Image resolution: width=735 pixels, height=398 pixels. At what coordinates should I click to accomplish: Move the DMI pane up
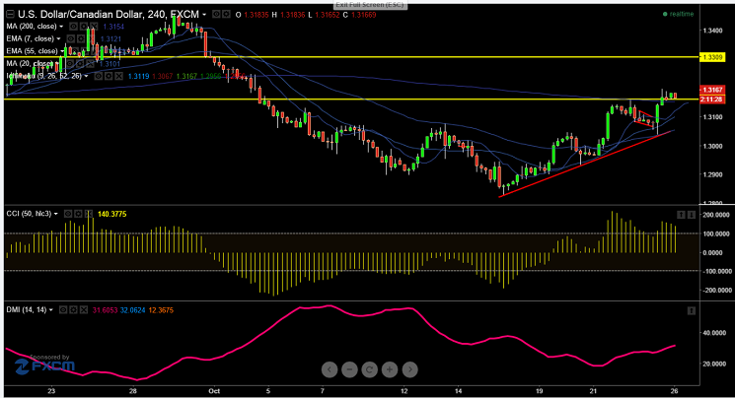pyautogui.click(x=691, y=310)
